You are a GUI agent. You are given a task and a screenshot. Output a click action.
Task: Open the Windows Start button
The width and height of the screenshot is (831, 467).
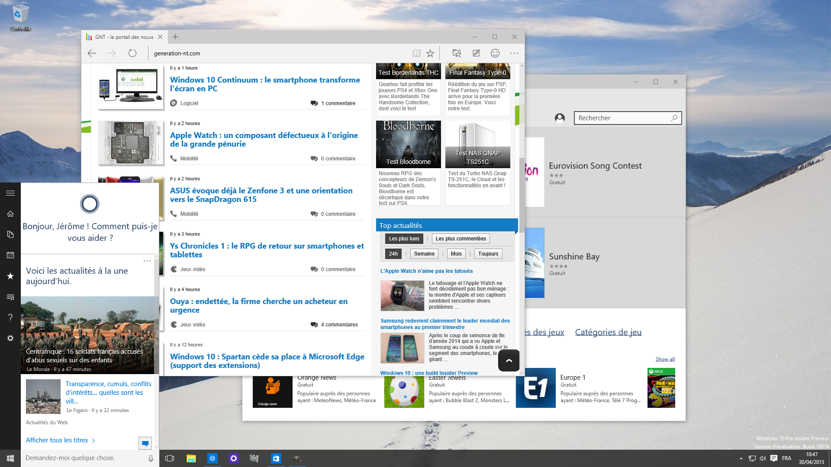(x=10, y=458)
